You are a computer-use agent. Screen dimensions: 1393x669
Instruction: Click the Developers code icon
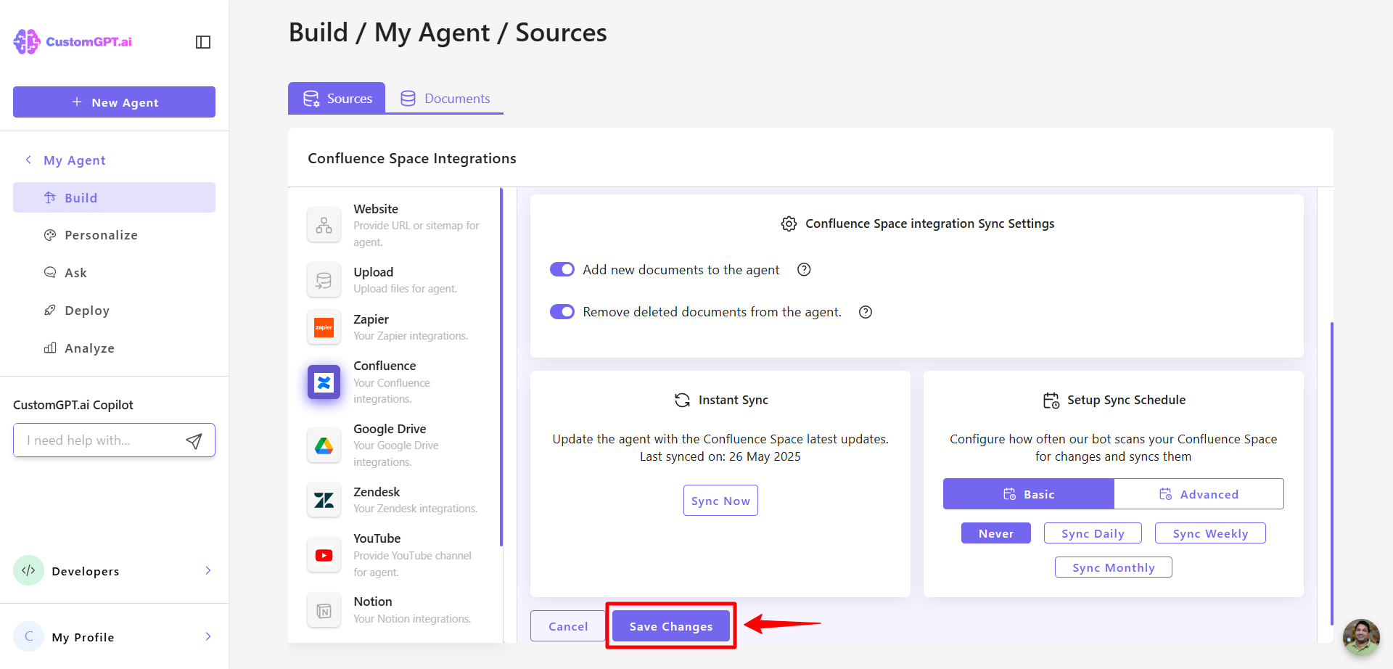coord(28,570)
